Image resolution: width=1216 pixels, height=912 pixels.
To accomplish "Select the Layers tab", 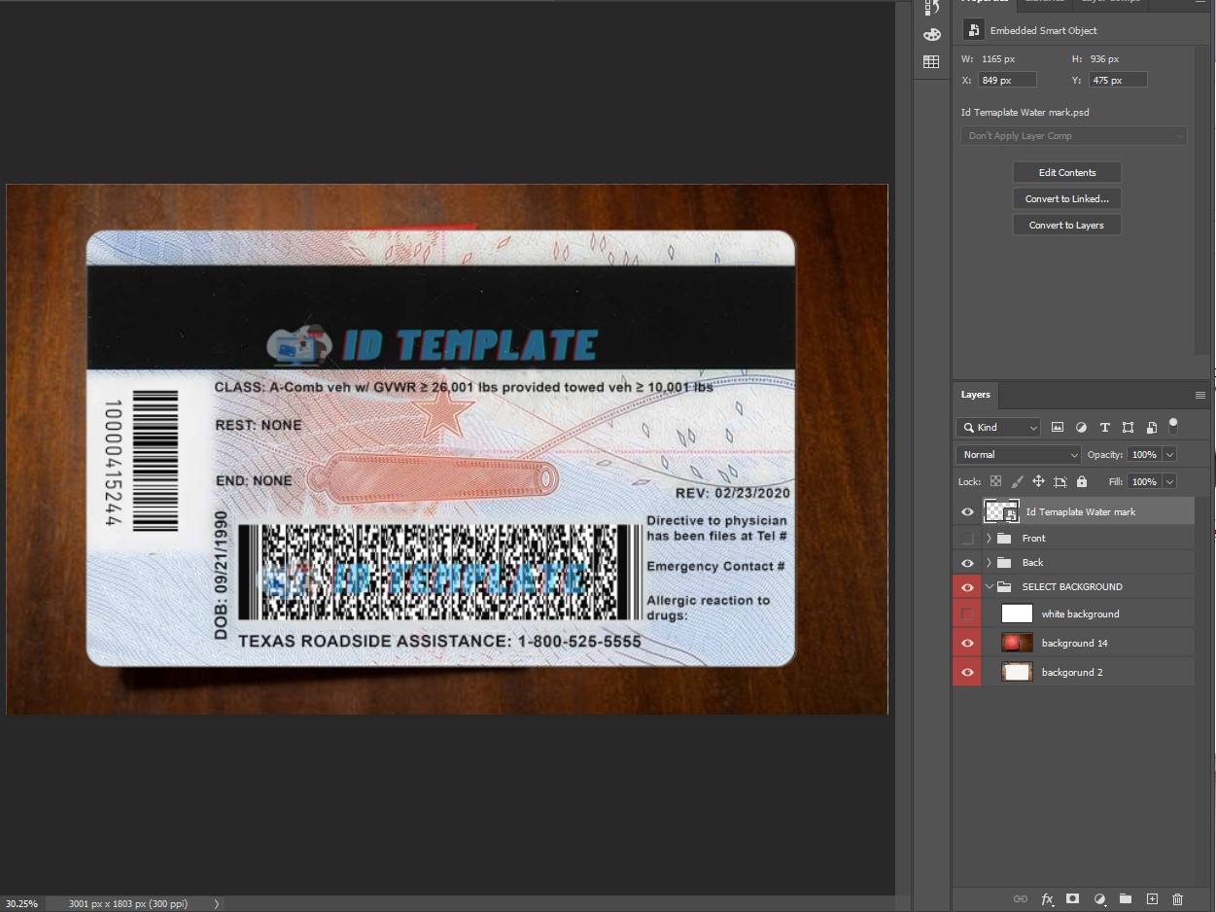I will pyautogui.click(x=975, y=395).
